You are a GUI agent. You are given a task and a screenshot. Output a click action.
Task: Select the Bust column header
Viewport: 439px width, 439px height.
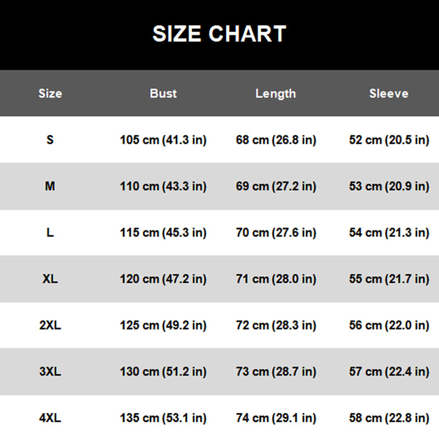(x=163, y=93)
